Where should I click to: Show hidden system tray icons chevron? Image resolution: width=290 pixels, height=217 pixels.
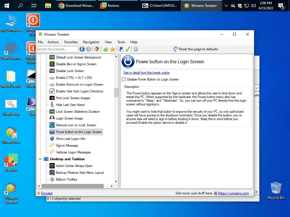pyautogui.click(x=226, y=6)
